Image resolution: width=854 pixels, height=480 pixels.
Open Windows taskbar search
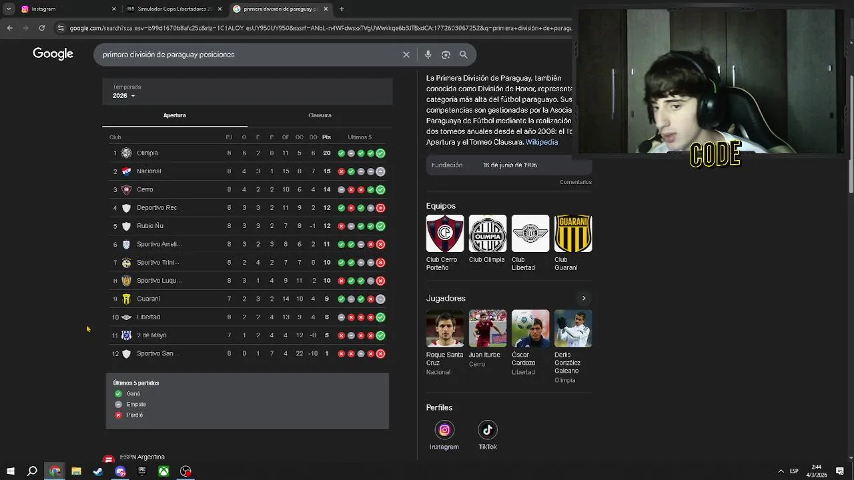(32, 471)
